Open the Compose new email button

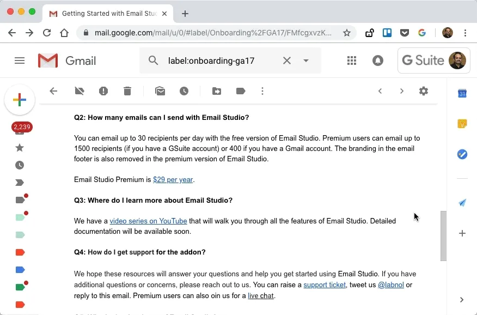(20, 100)
